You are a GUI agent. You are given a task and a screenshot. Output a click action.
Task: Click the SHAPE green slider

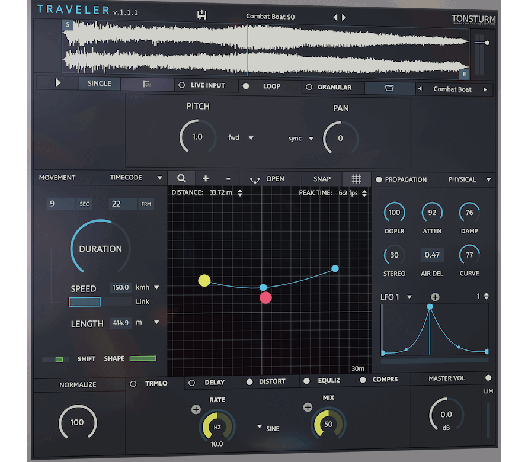(x=143, y=358)
